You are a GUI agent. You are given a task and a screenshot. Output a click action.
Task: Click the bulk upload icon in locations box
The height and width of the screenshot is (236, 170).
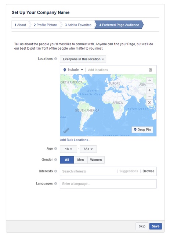pos(150,70)
